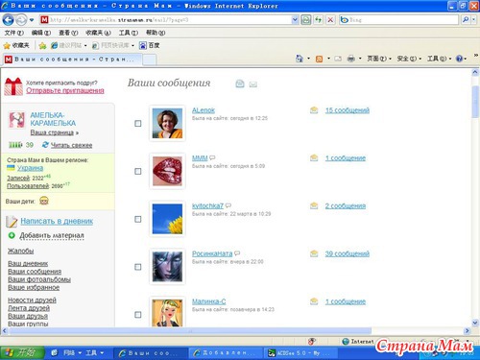Click the red stop loading X icon
This screenshot has width=480, height=360.
coord(330,20)
